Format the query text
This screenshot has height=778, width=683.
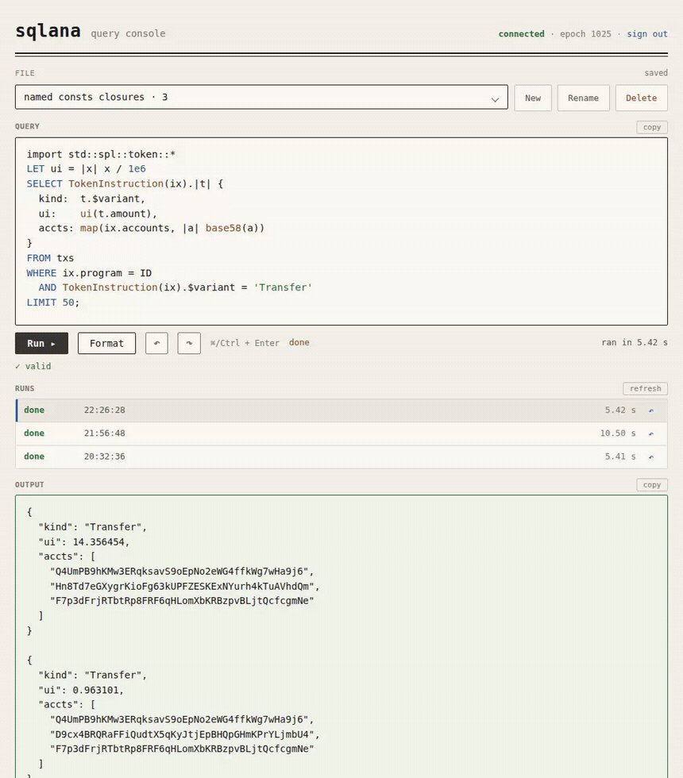pyautogui.click(x=106, y=343)
